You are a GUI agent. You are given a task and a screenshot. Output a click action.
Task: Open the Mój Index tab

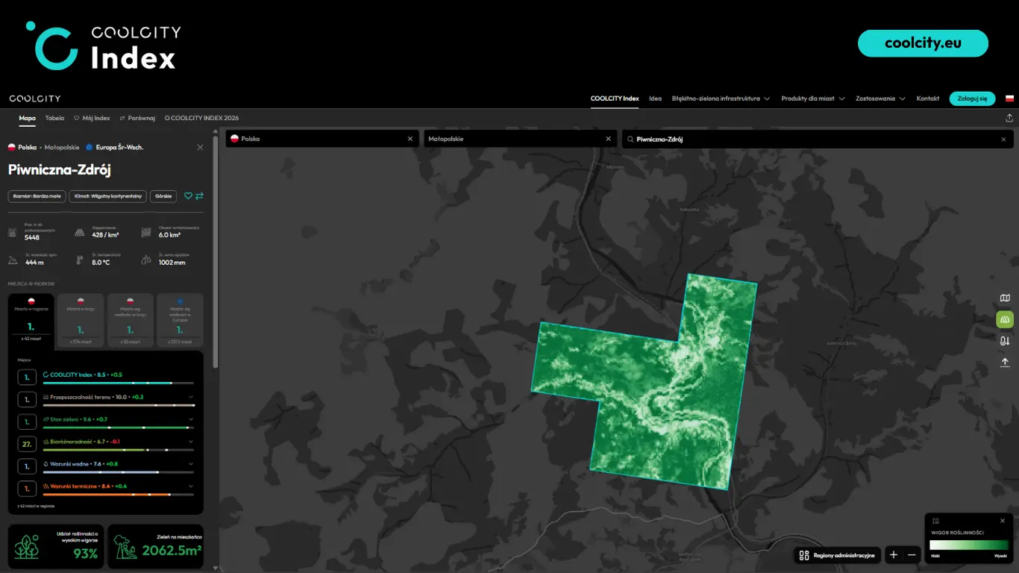point(92,118)
